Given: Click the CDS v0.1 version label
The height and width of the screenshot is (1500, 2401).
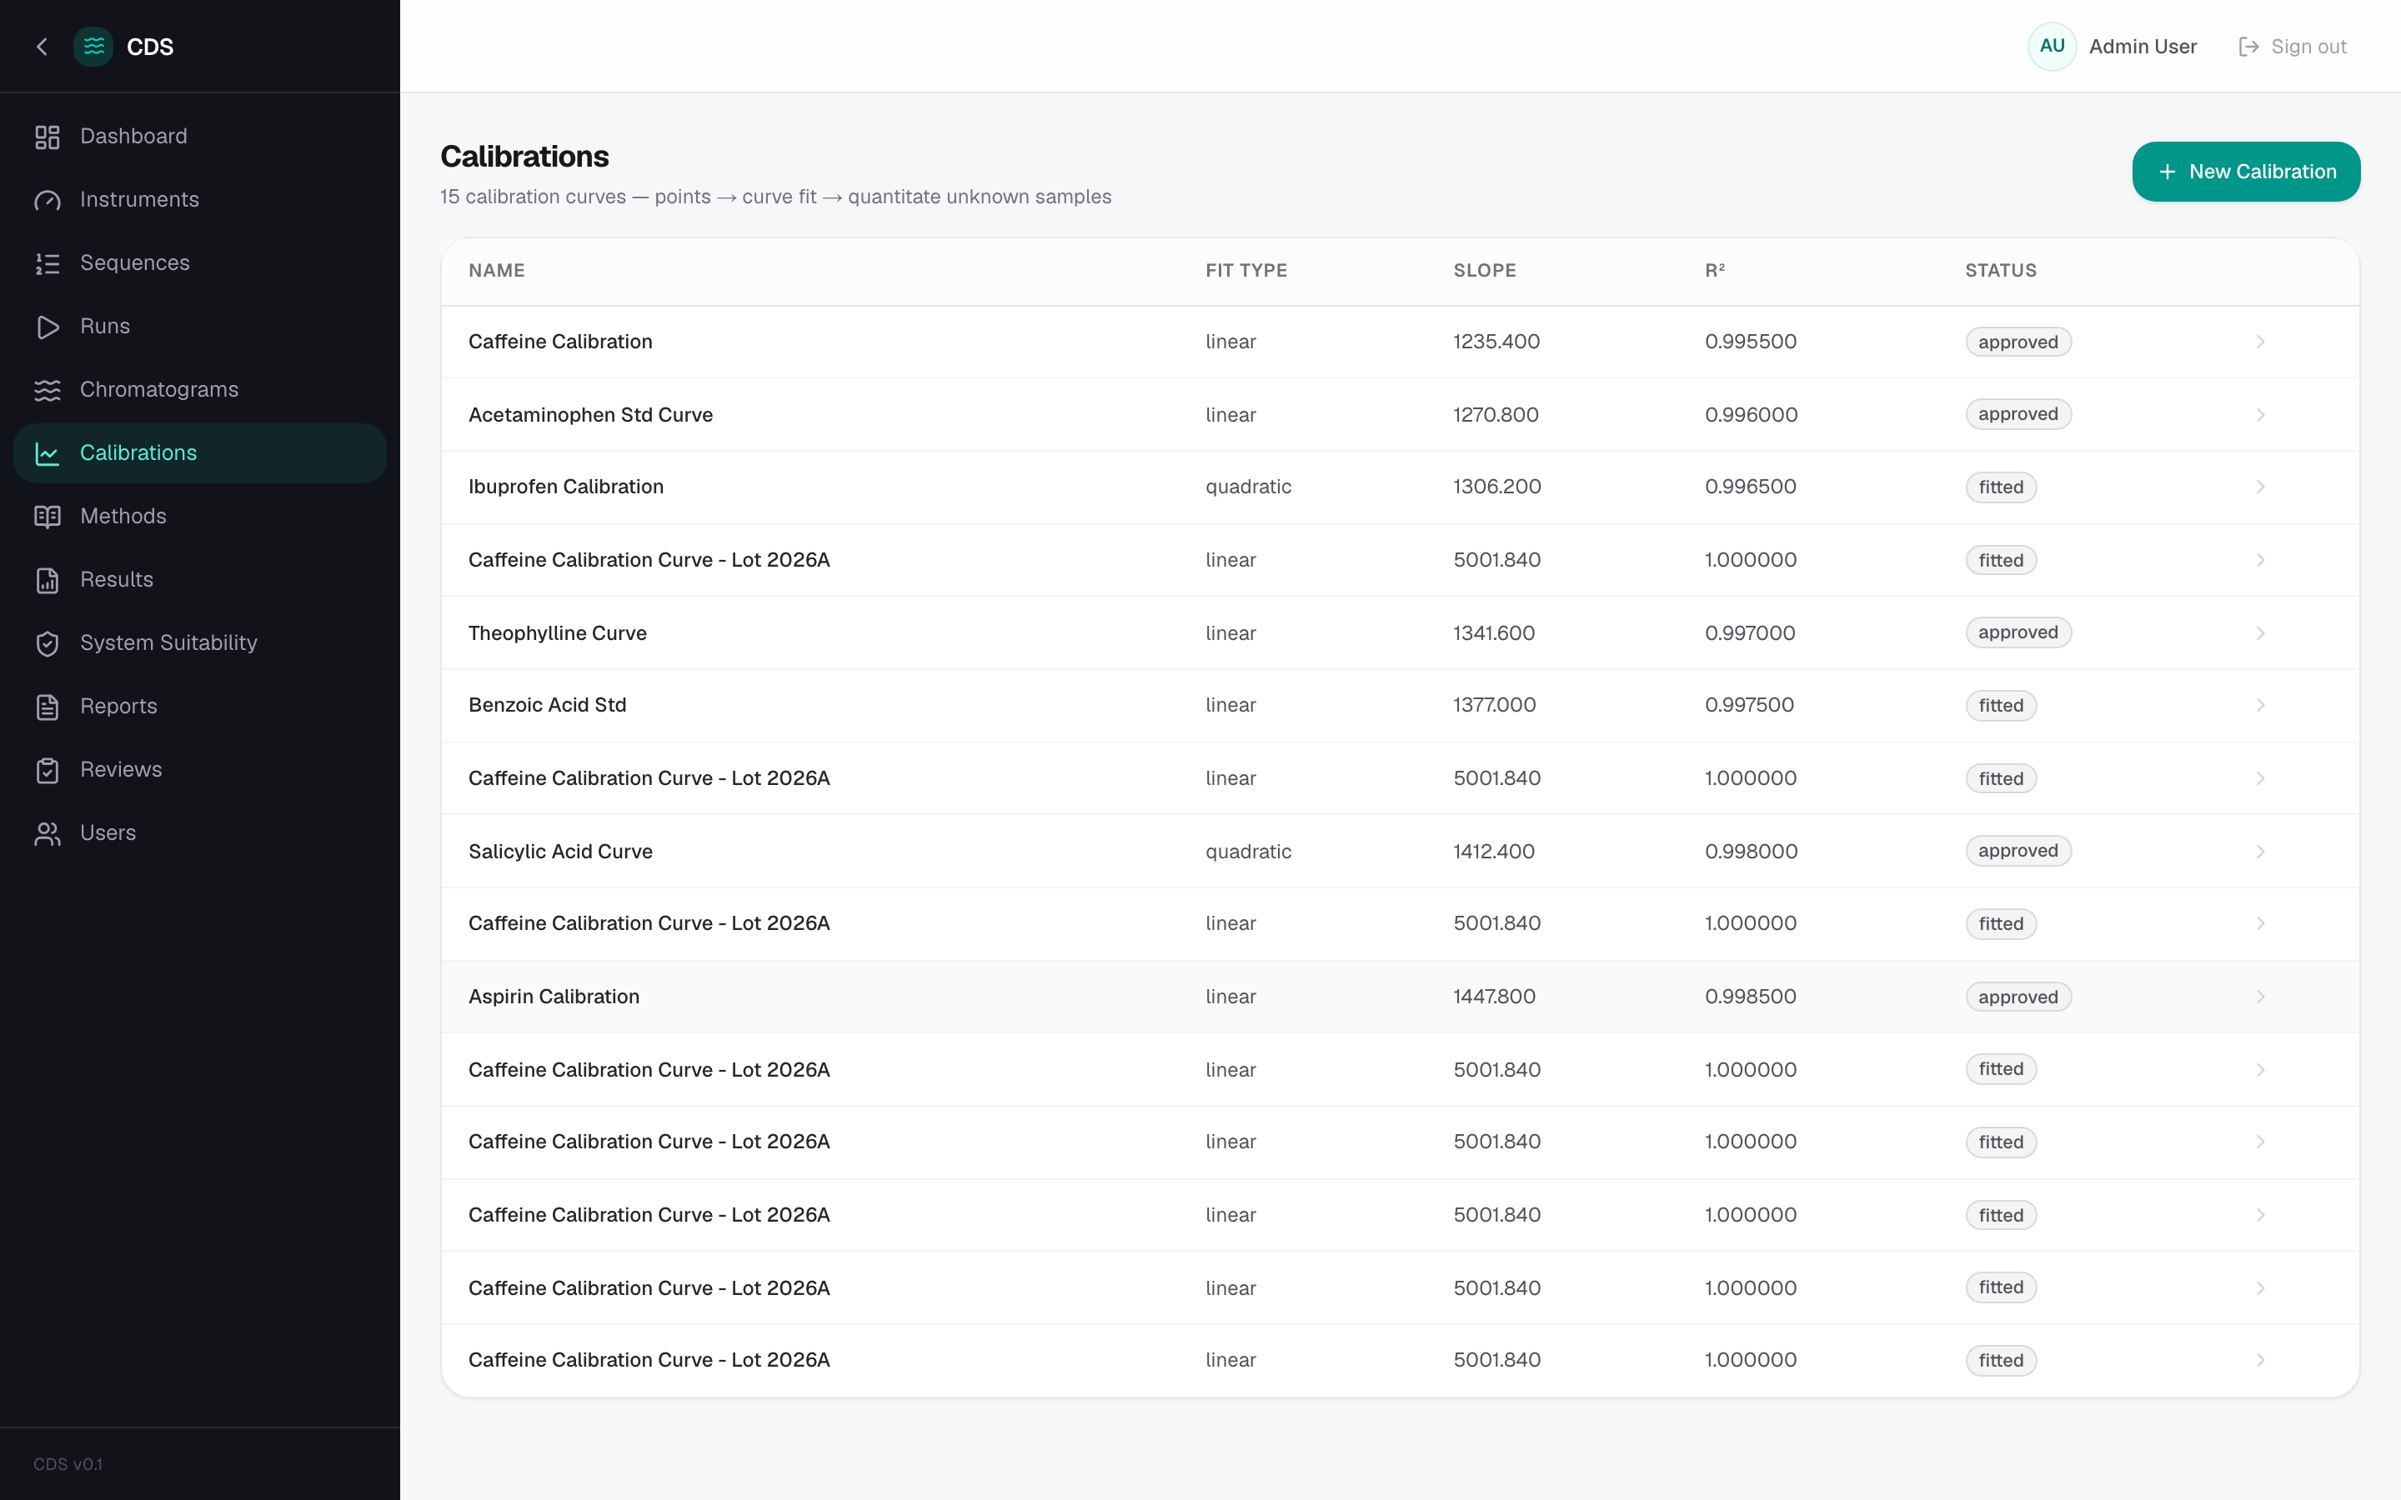Looking at the screenshot, I should coord(68,1464).
